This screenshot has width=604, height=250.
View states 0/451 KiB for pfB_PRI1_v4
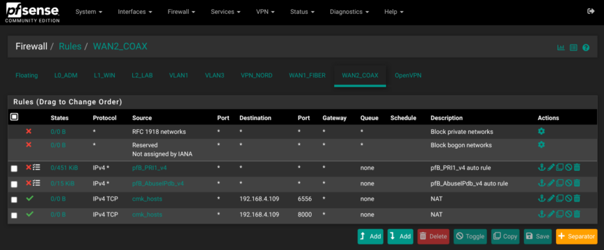coord(64,167)
